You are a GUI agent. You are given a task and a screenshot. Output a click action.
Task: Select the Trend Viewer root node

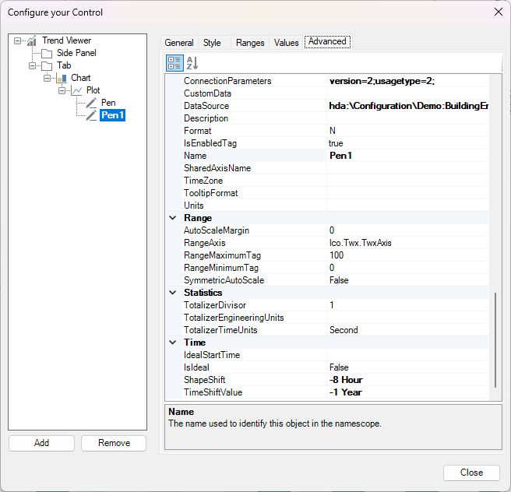point(66,40)
